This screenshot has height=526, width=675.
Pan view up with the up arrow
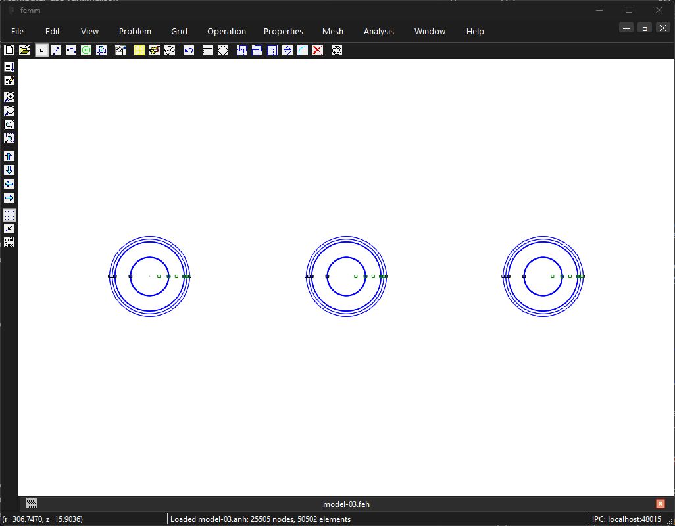(x=9, y=156)
